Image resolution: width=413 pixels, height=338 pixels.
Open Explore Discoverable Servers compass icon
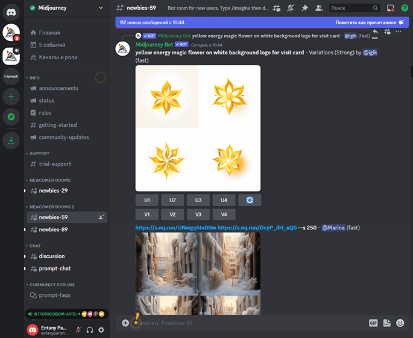pyautogui.click(x=11, y=117)
